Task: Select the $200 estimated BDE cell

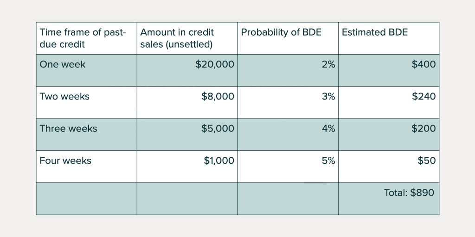Action: pyautogui.click(x=424, y=128)
